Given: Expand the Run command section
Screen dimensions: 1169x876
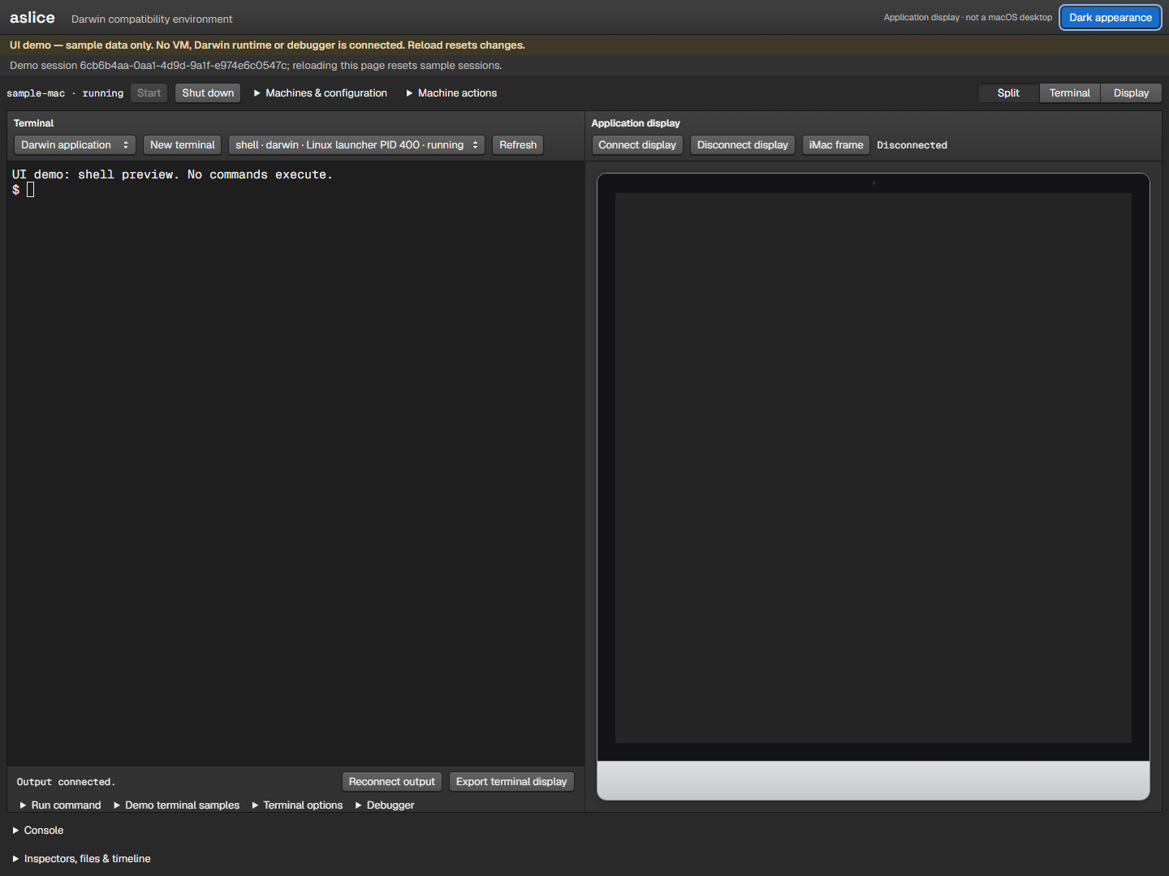Looking at the screenshot, I should [x=61, y=805].
